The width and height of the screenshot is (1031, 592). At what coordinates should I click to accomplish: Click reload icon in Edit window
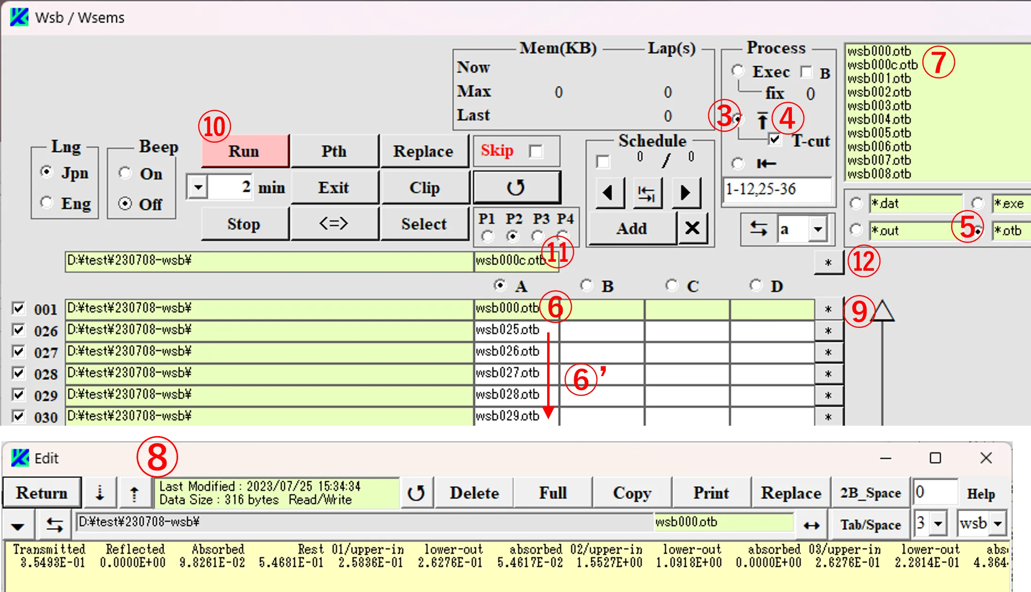click(416, 493)
